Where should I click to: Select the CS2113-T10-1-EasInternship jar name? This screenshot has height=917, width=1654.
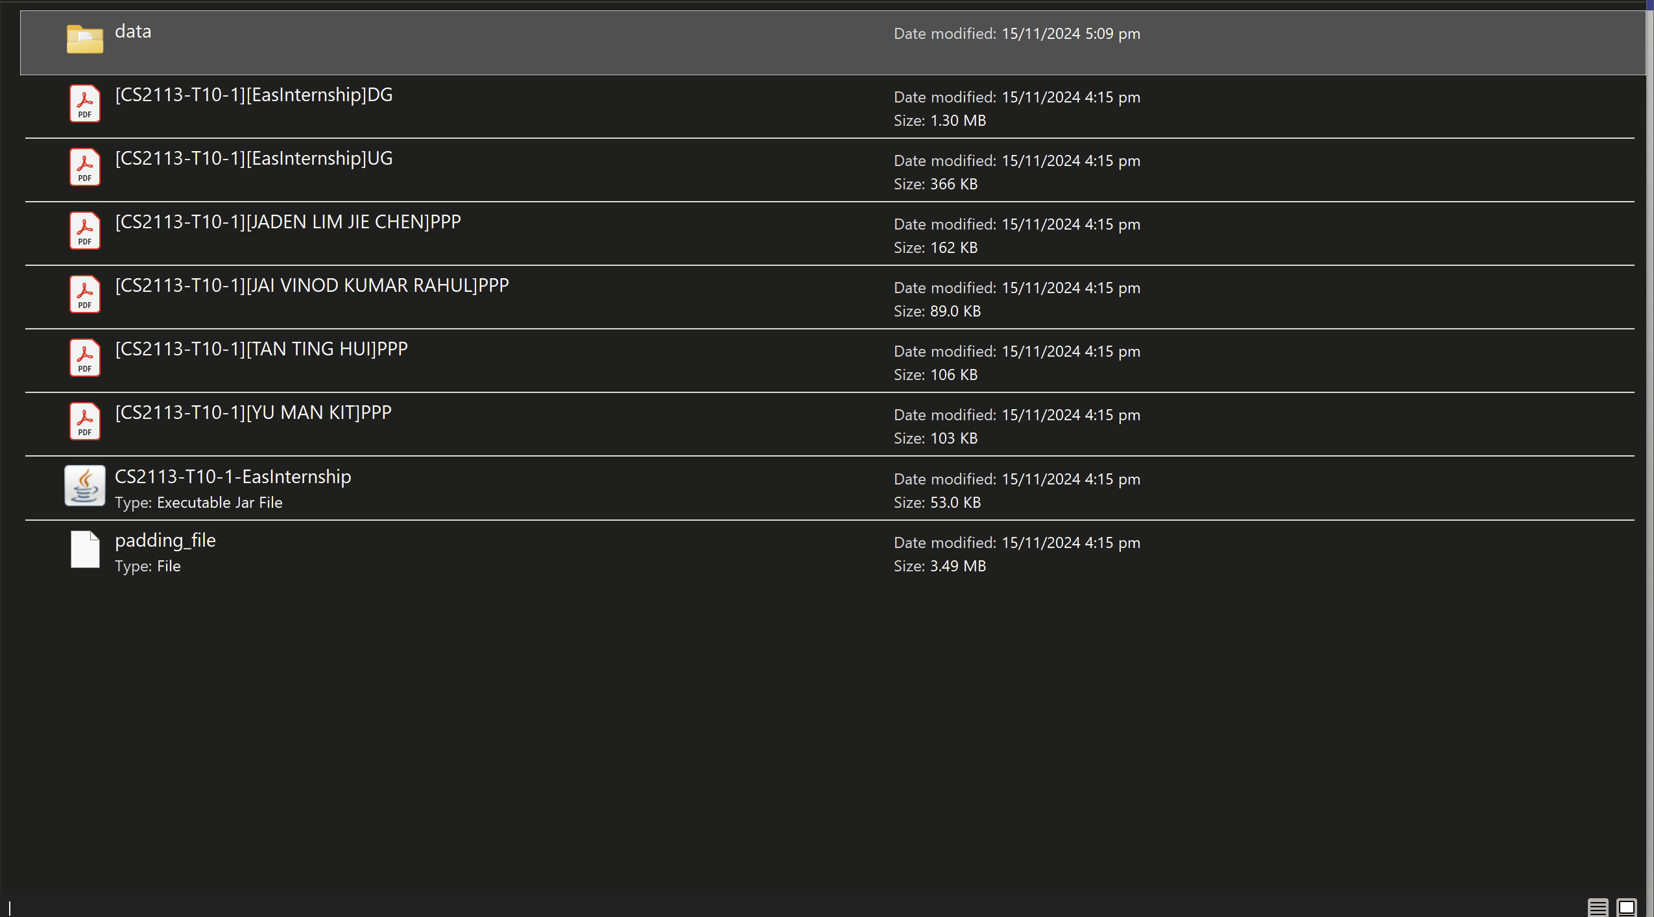coord(233,477)
